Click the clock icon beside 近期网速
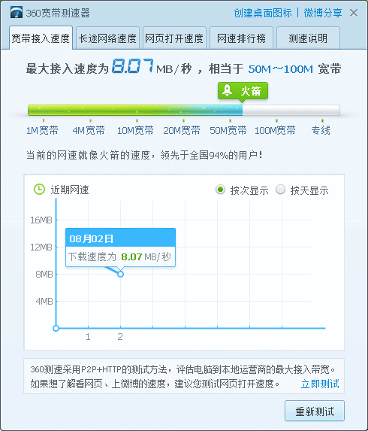Screen dimensions: 368x431 (39, 190)
